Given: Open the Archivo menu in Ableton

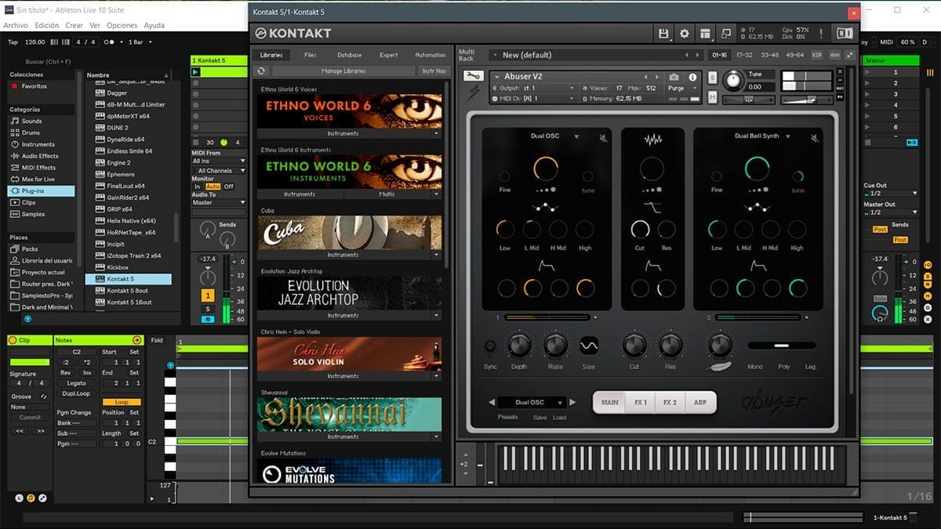Looking at the screenshot, I should click(x=16, y=25).
